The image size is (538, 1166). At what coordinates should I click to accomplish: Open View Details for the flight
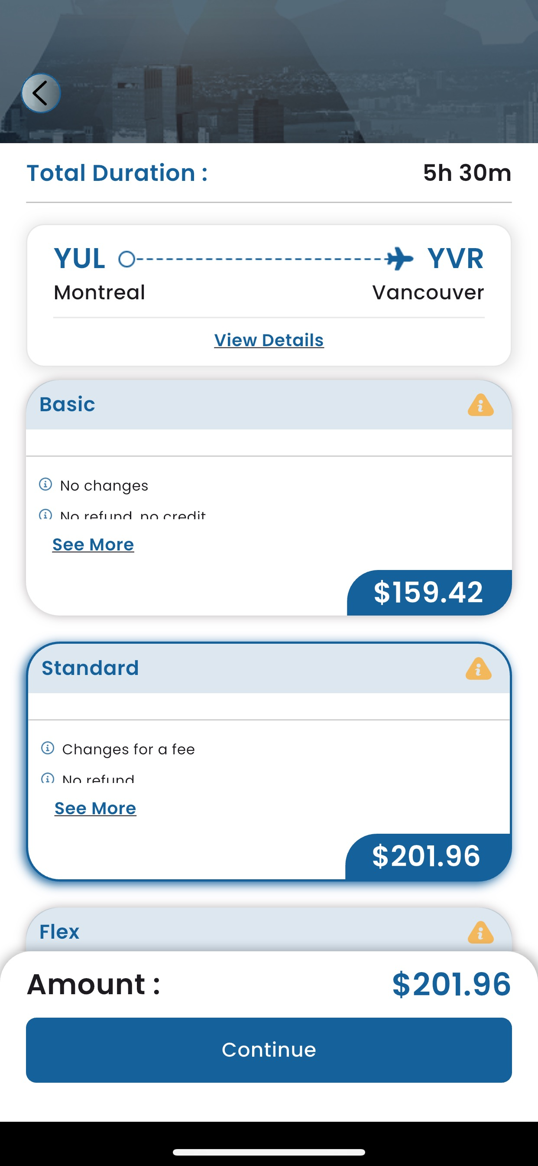[x=269, y=341]
